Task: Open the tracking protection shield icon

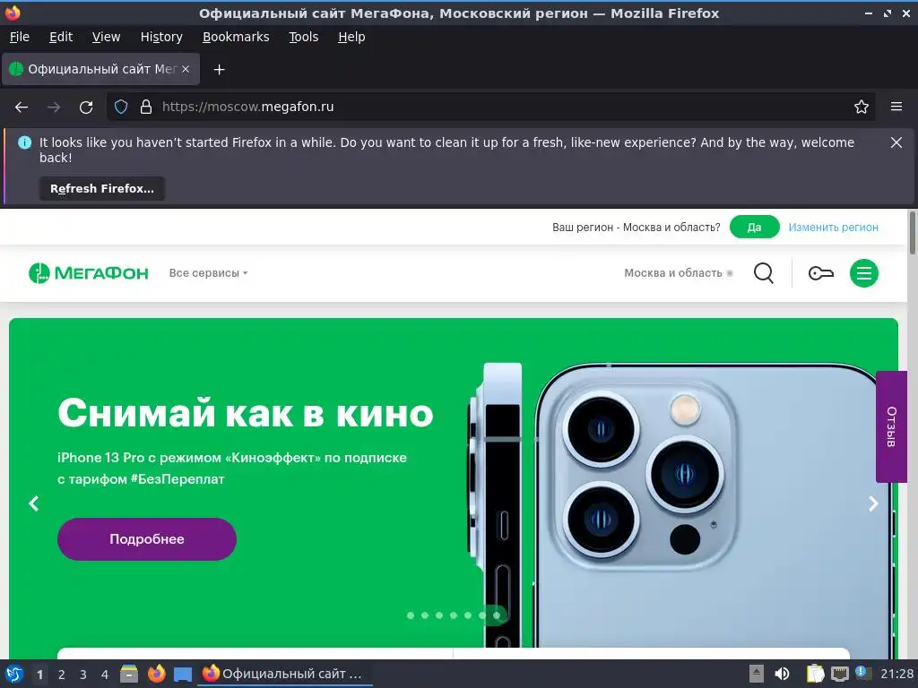Action: (x=121, y=107)
